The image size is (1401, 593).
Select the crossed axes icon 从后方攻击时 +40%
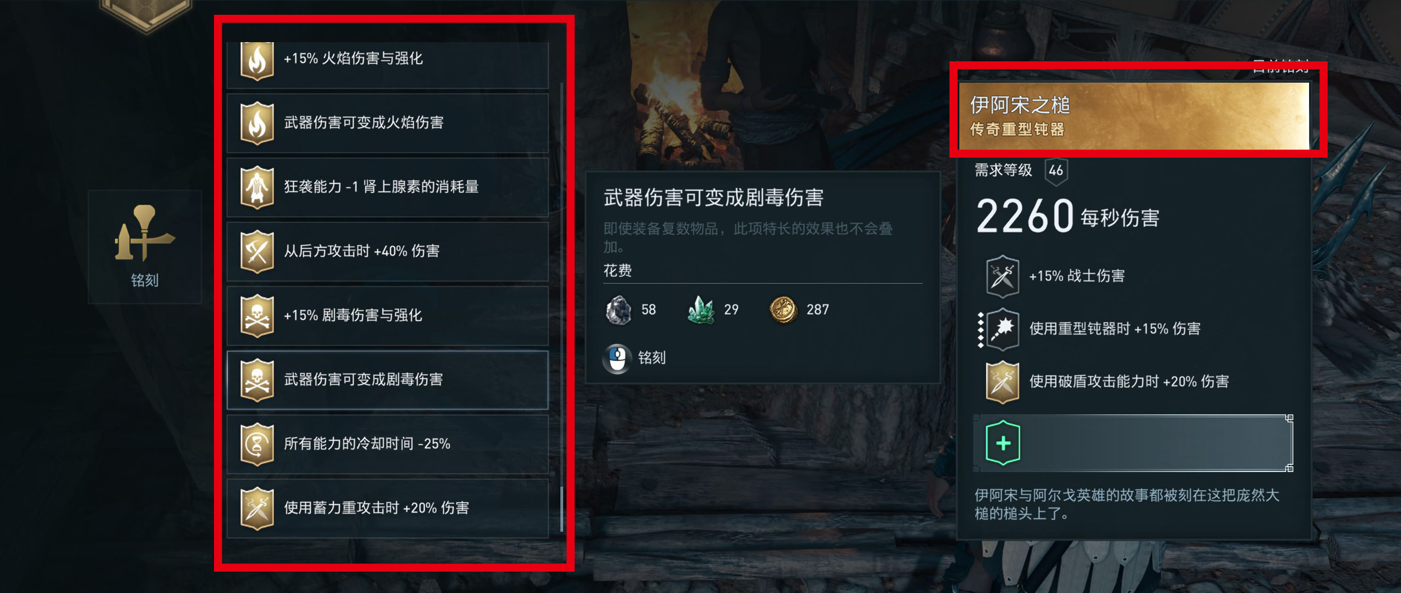click(257, 251)
